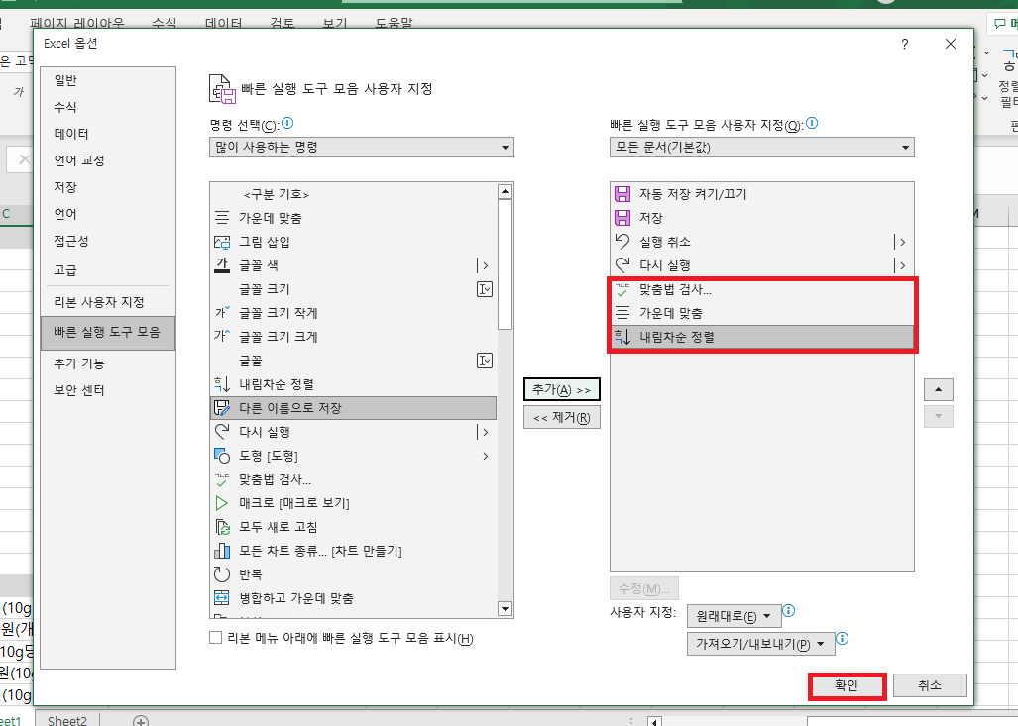Open the dialog help question mark
1018x726 pixels.
pos(904,44)
